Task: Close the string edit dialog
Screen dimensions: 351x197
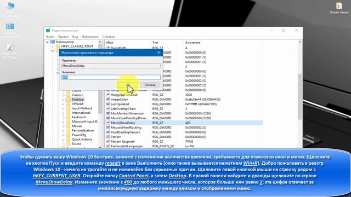Action: click(x=158, y=53)
